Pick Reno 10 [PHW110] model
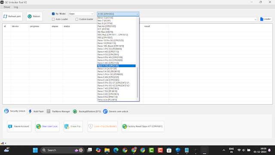The image size is (275, 155). click(116, 43)
